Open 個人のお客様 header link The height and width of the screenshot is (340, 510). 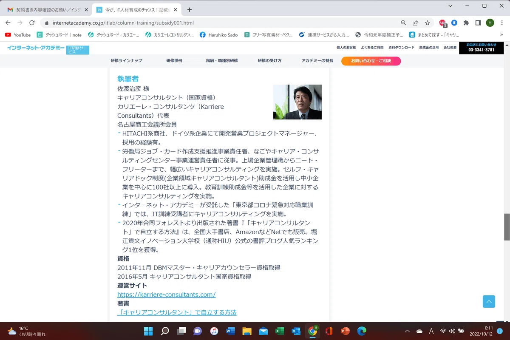point(346,48)
